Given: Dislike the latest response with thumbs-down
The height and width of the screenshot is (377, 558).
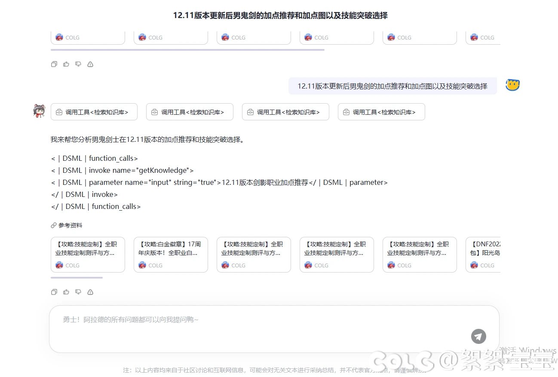Looking at the screenshot, I should [78, 292].
